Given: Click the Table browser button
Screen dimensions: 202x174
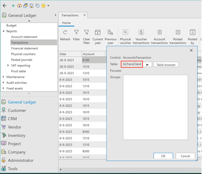Looking at the screenshot, I should pos(166,65).
